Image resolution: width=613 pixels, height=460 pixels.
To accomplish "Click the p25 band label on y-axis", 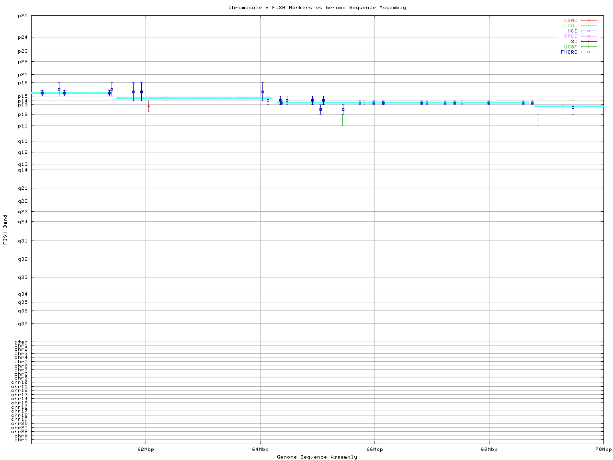I will tap(23, 16).
